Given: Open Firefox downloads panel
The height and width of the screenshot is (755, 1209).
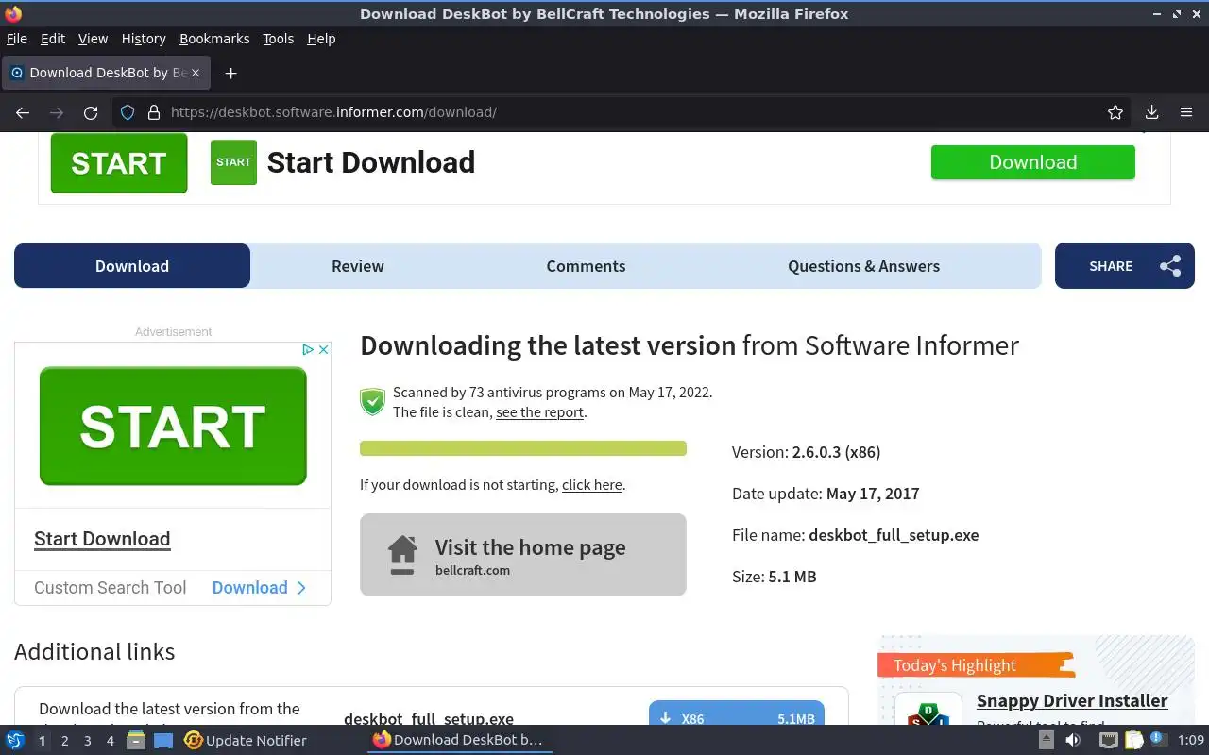Looking at the screenshot, I should [1151, 112].
